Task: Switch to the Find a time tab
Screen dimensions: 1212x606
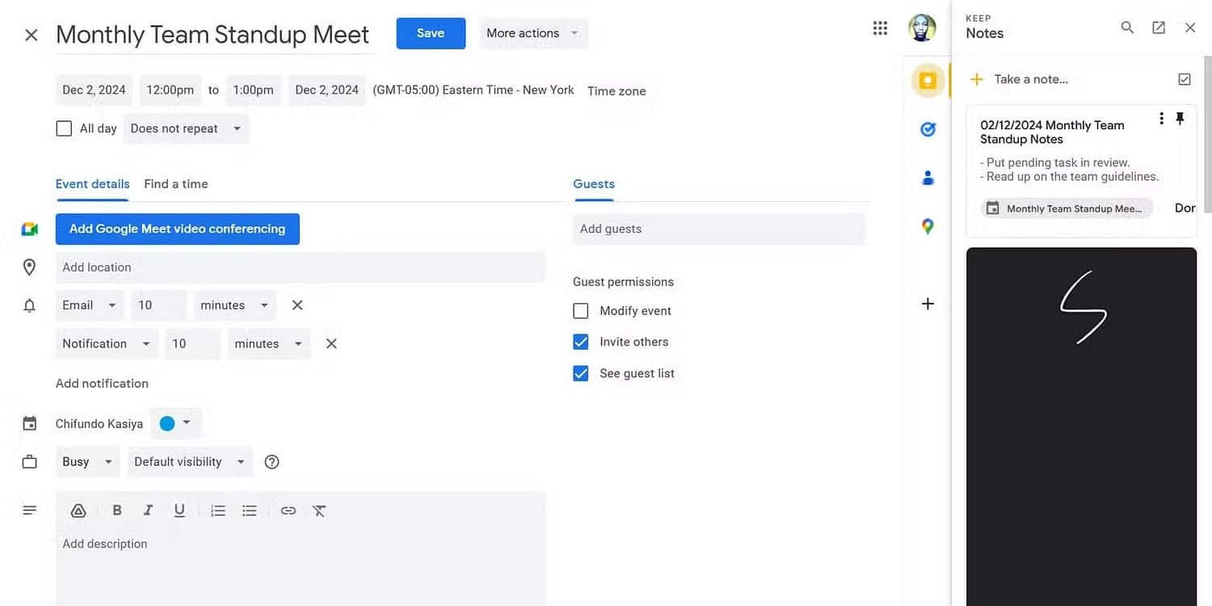Action: point(175,183)
